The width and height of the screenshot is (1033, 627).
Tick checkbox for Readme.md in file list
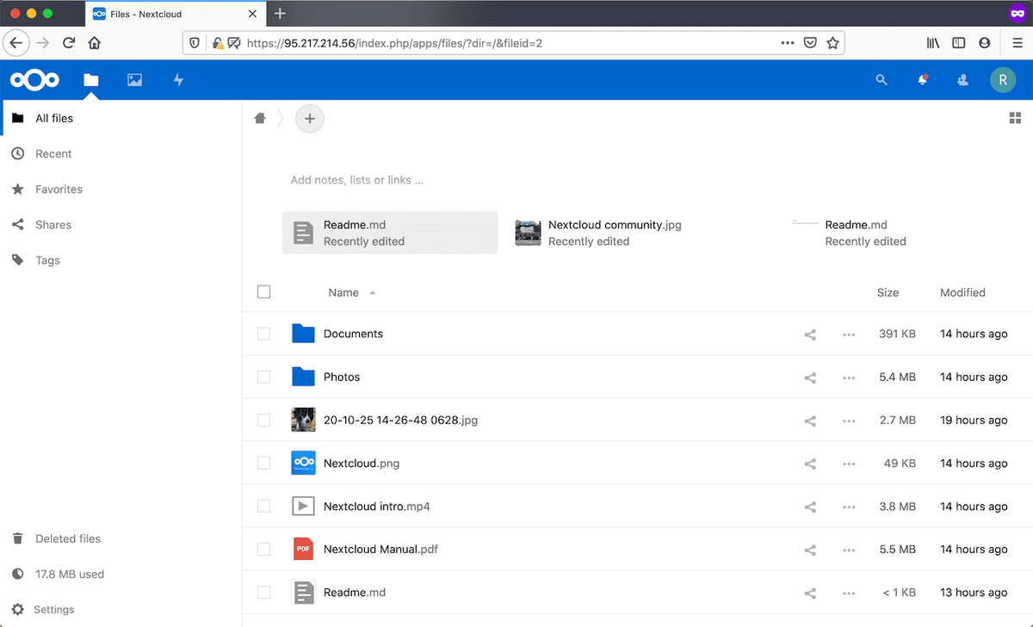[264, 592]
